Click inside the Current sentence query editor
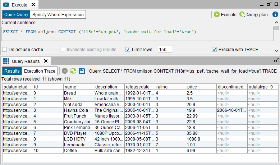This screenshot has width=280, height=165. (137, 34)
